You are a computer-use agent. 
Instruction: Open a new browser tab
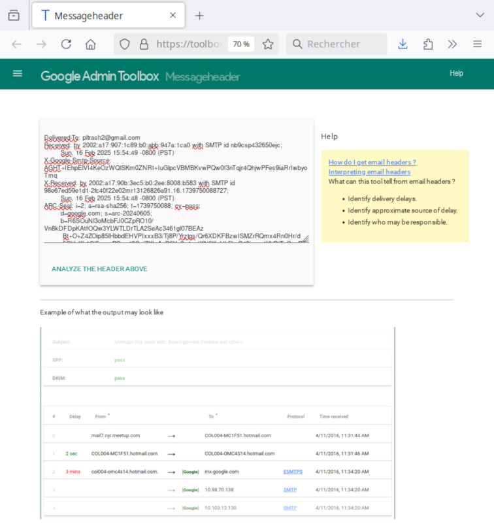(x=199, y=16)
